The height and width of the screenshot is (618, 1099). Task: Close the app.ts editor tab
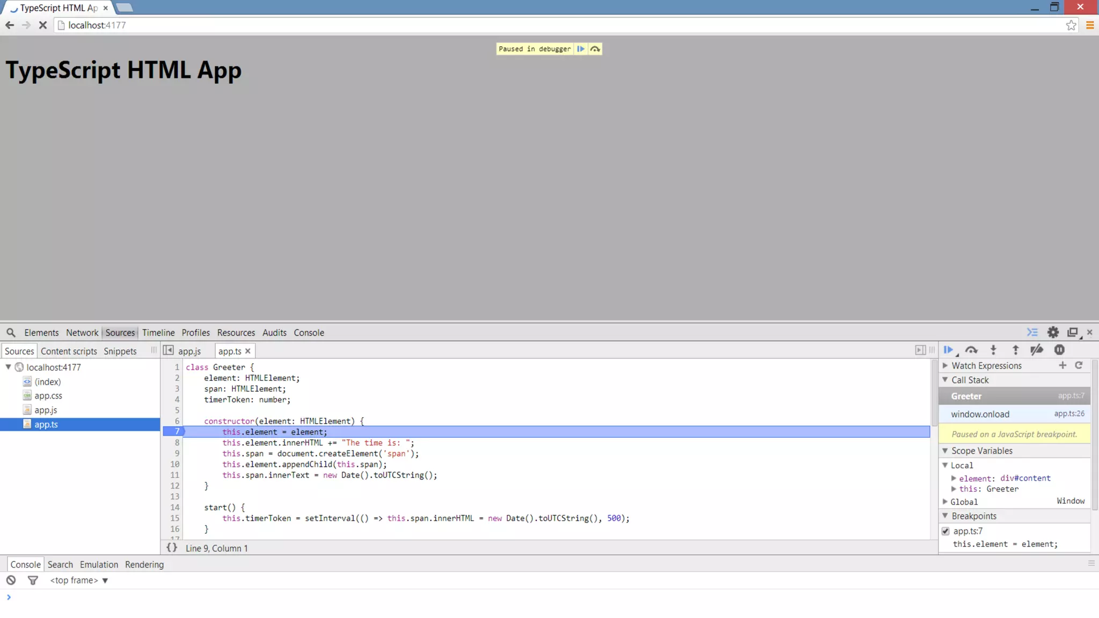pyautogui.click(x=248, y=351)
